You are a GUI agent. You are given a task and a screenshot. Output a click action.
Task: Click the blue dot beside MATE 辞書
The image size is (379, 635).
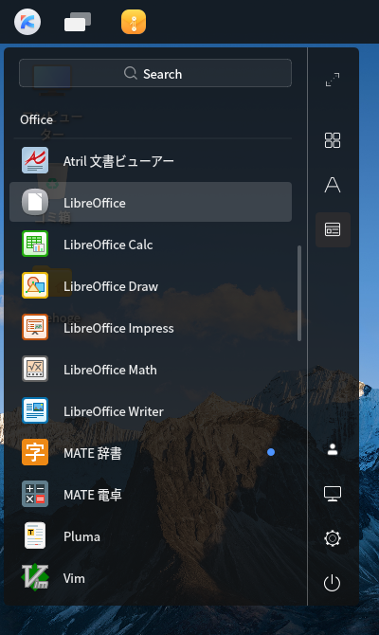point(271,452)
